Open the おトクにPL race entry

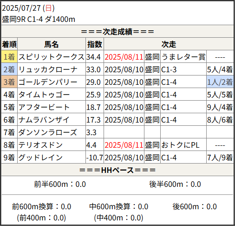180,145
